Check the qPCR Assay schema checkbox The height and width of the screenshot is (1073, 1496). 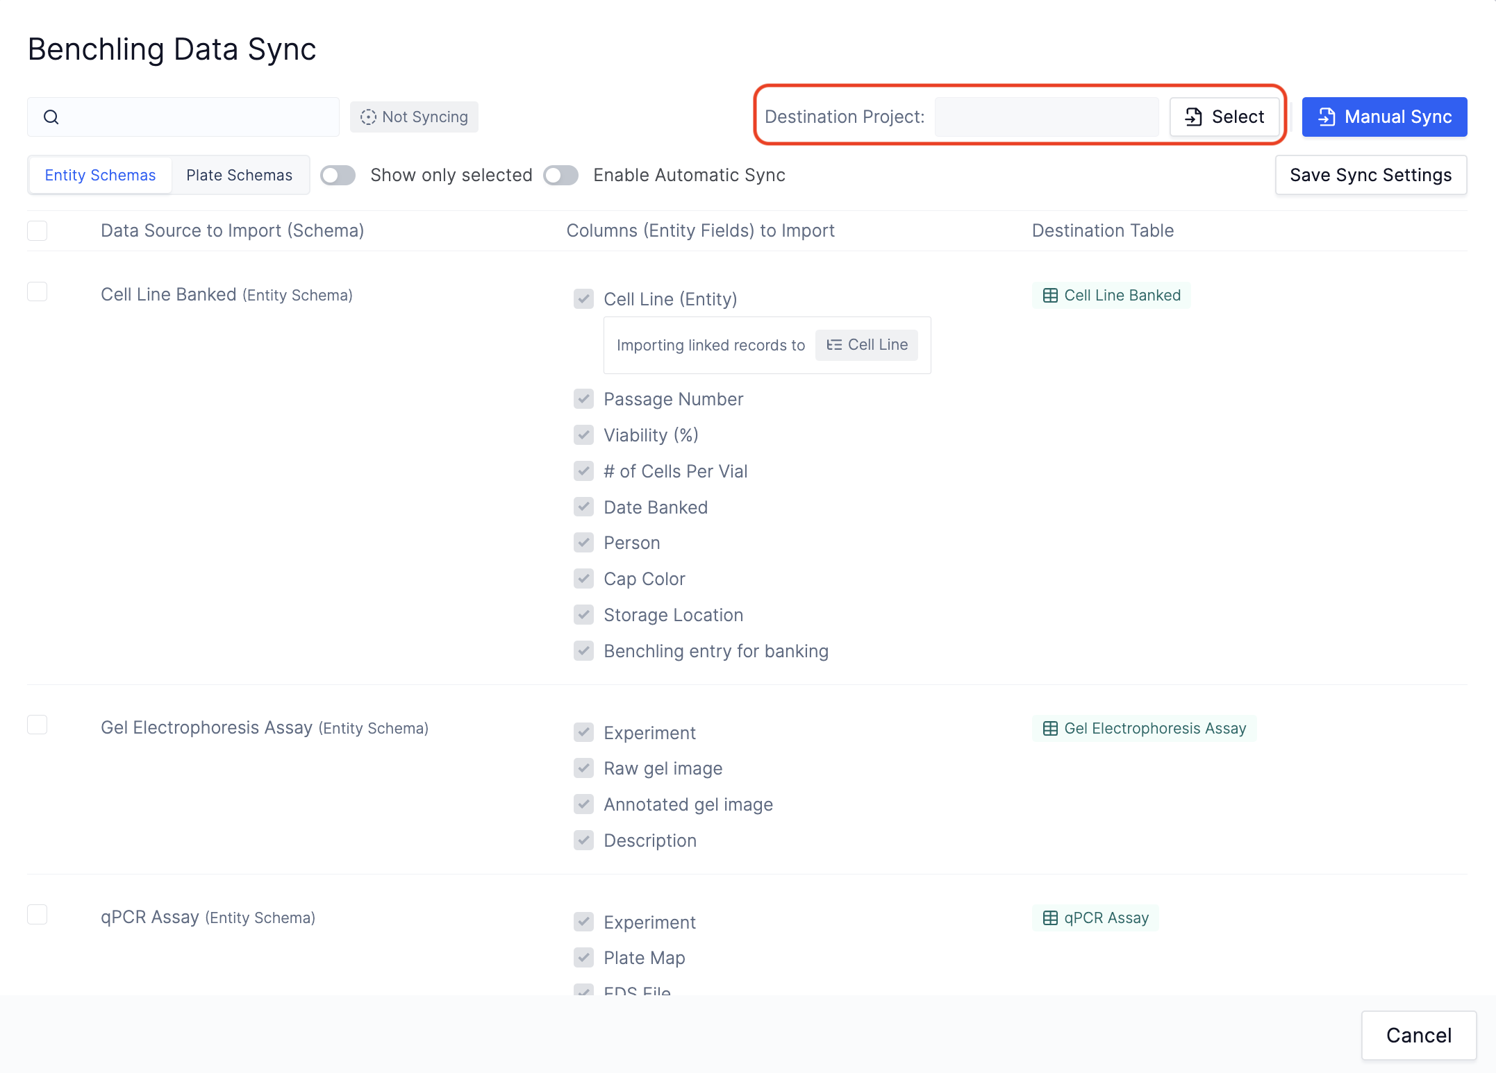click(38, 914)
